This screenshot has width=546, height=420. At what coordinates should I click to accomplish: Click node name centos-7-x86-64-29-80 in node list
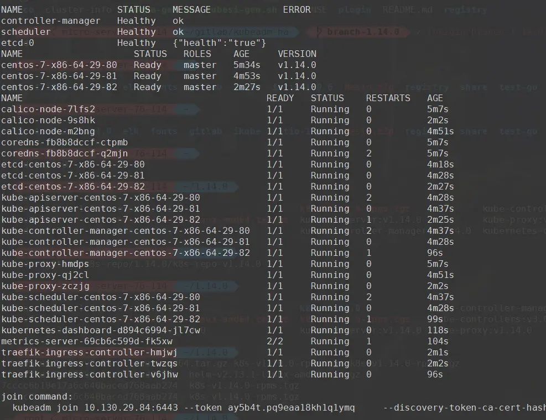coord(59,65)
